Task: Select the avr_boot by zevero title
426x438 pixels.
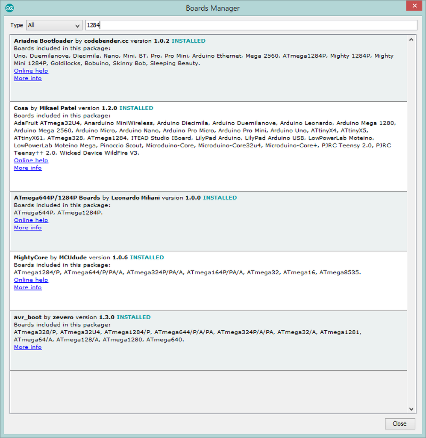Action: coord(44,317)
